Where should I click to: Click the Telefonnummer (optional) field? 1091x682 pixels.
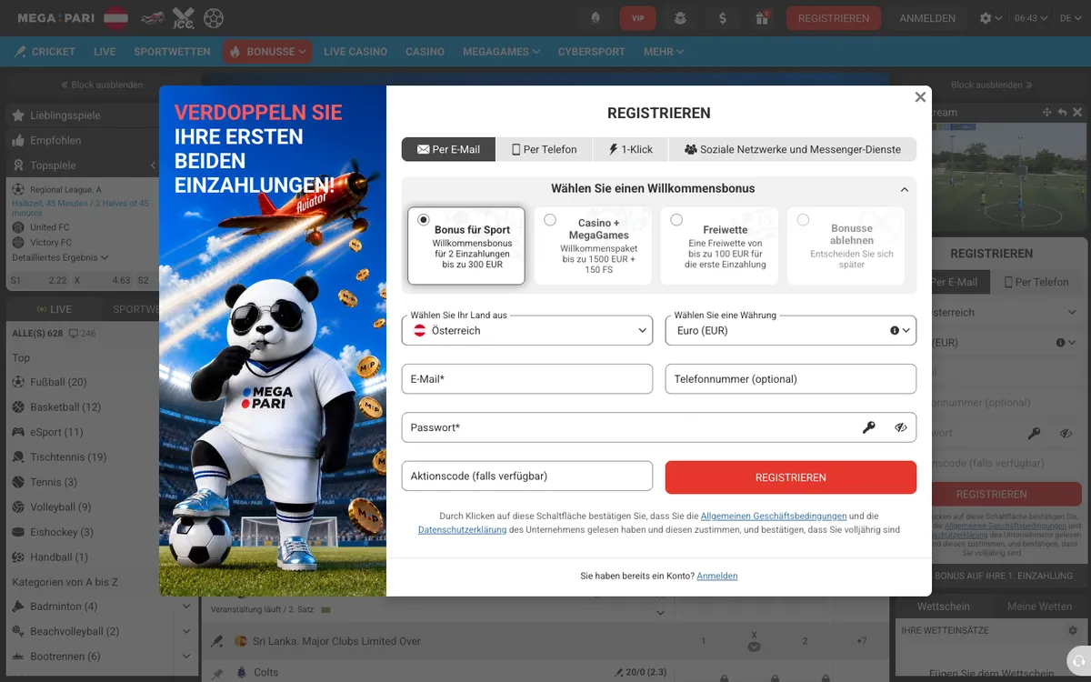[791, 379]
